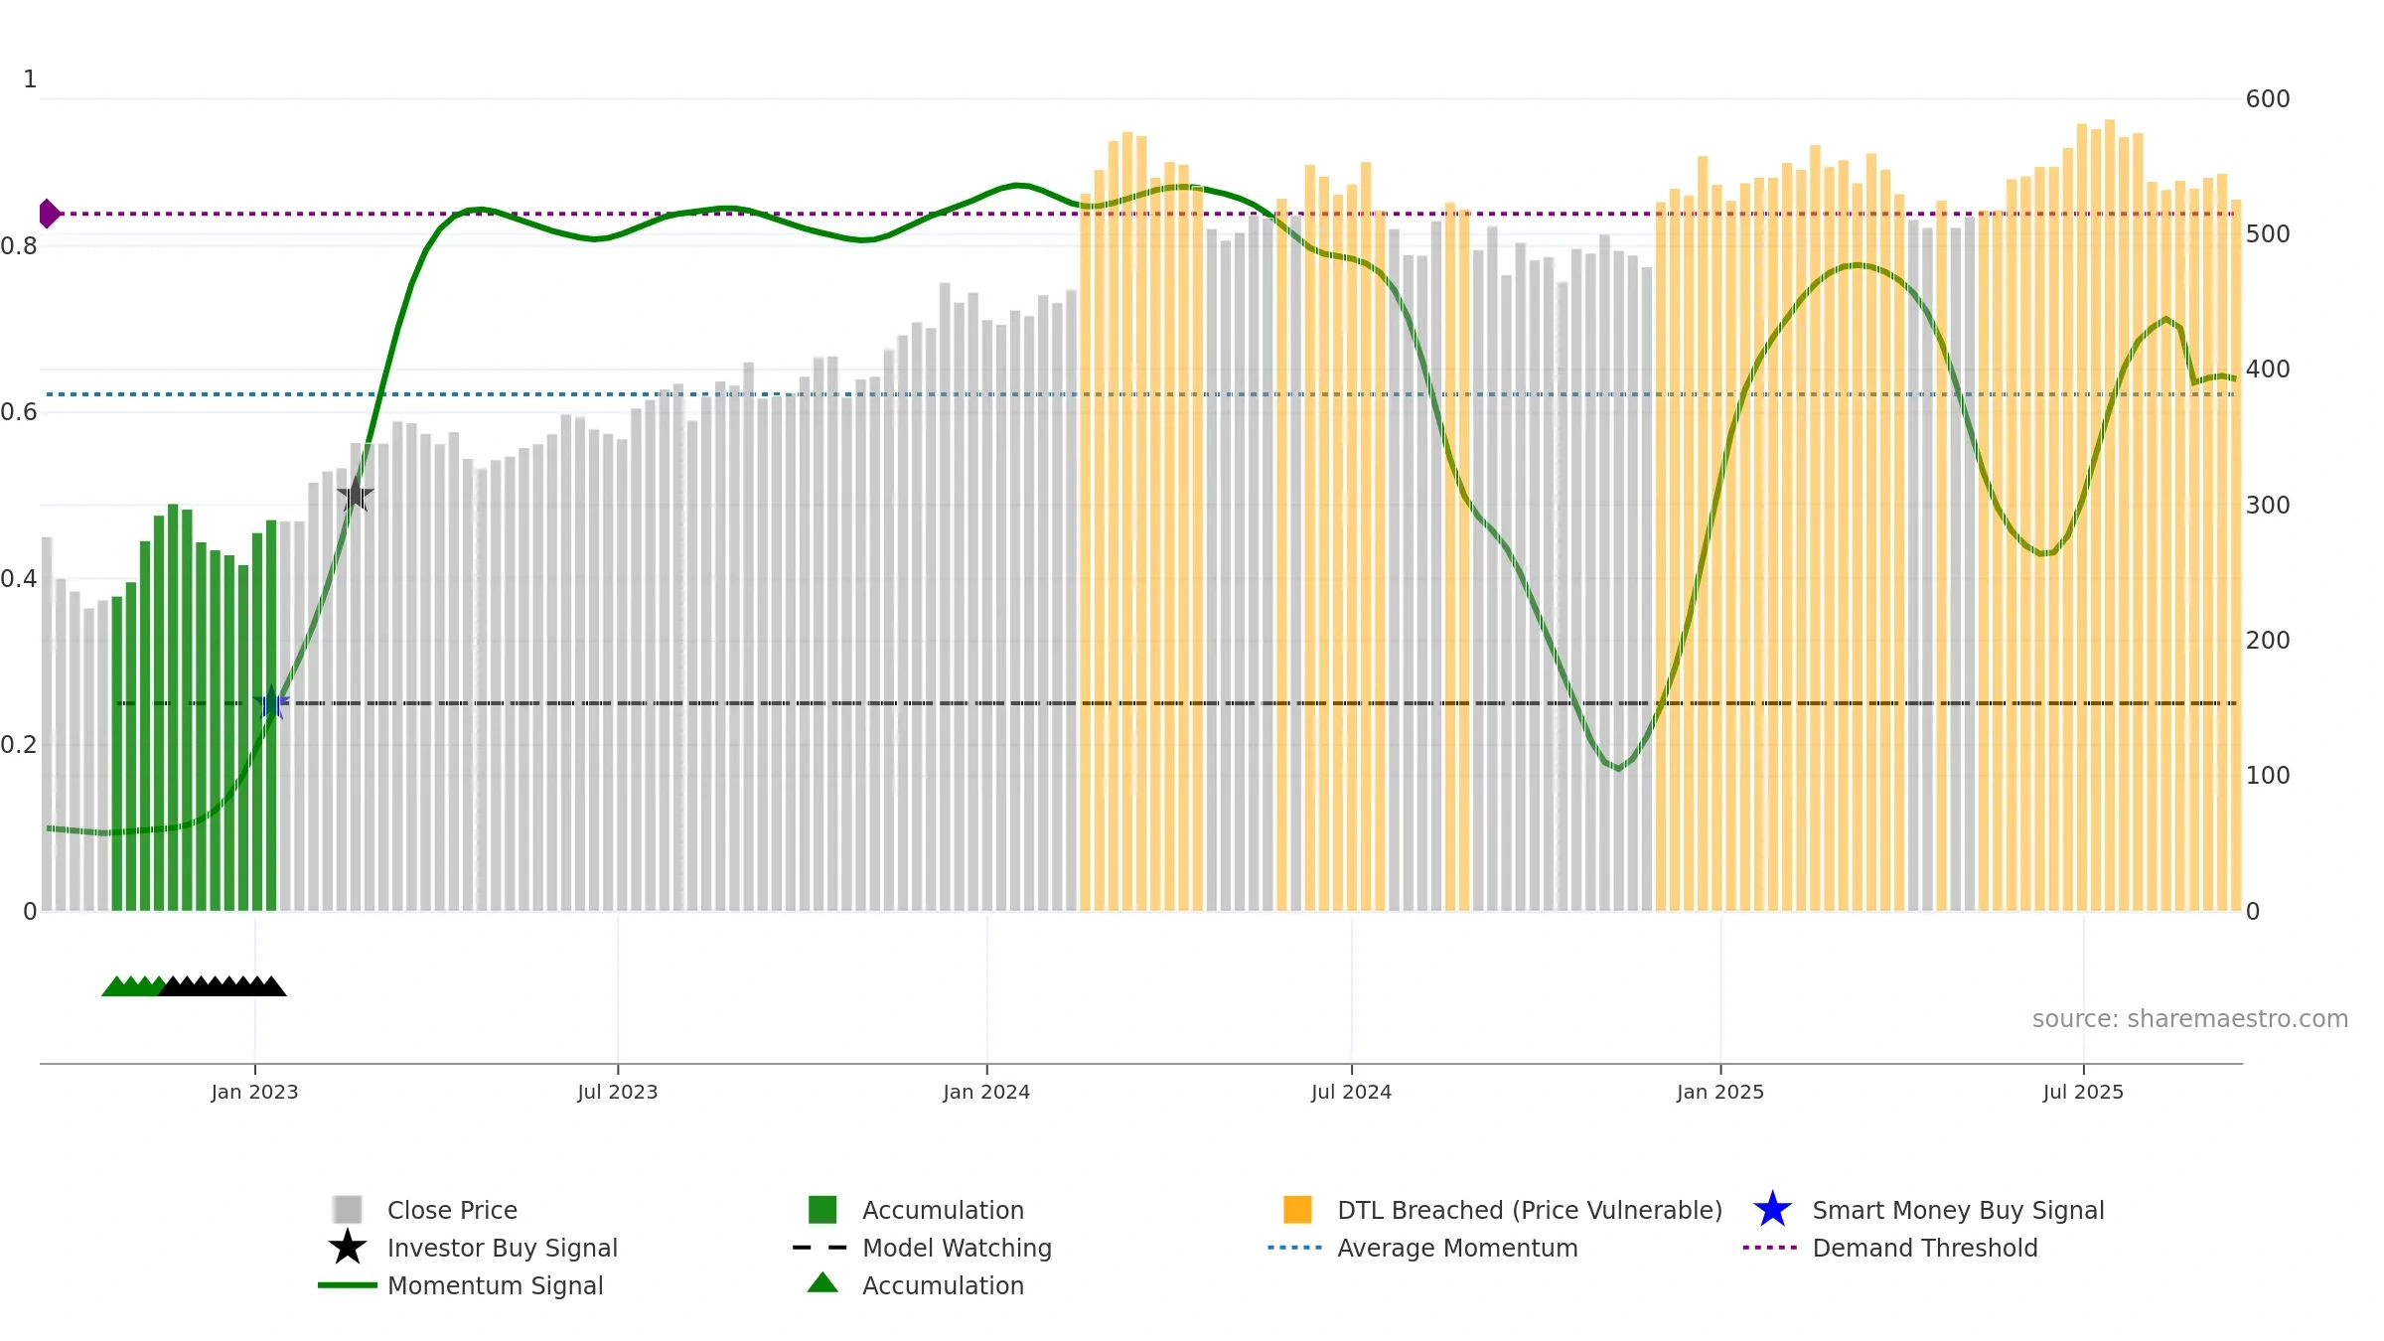Click the 600 label on right axis
This screenshot has width=2384, height=1341.
coord(2268,99)
